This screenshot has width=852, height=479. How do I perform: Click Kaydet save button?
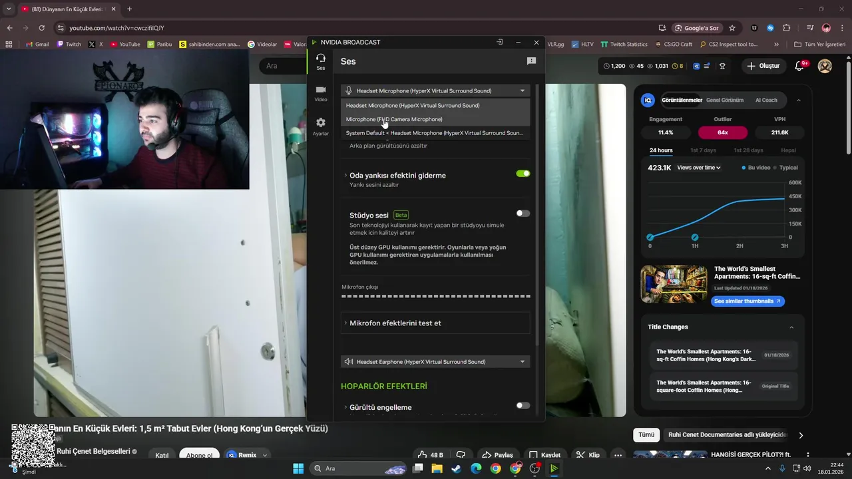click(x=545, y=455)
